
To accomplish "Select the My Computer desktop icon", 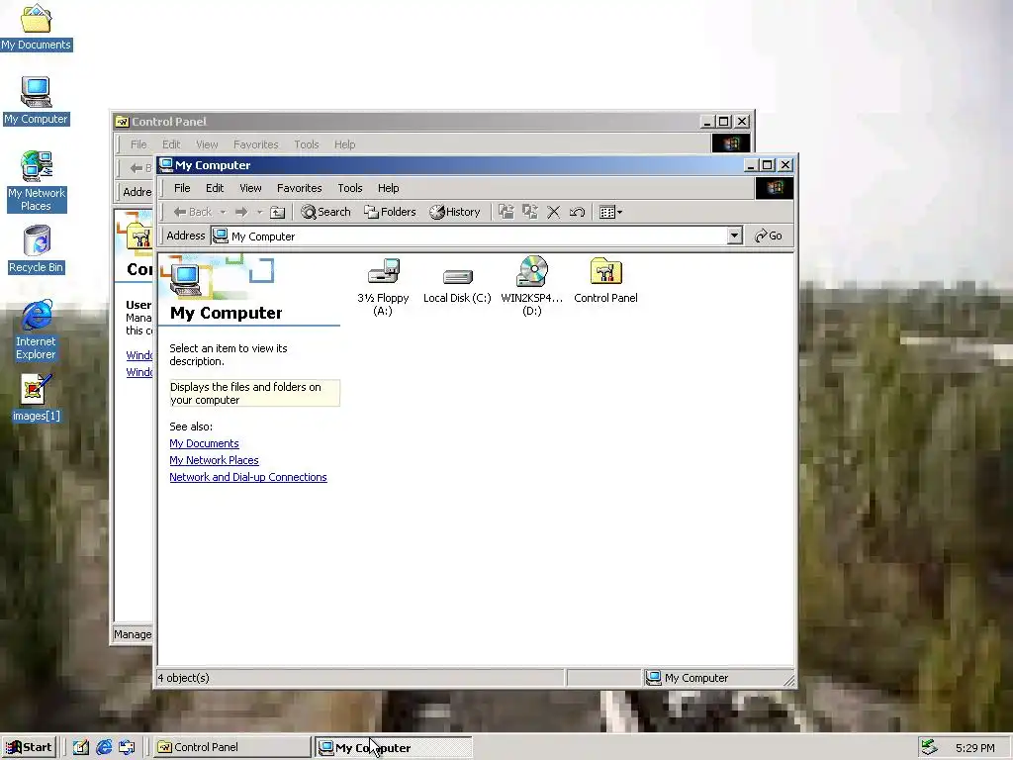I will click(x=37, y=102).
